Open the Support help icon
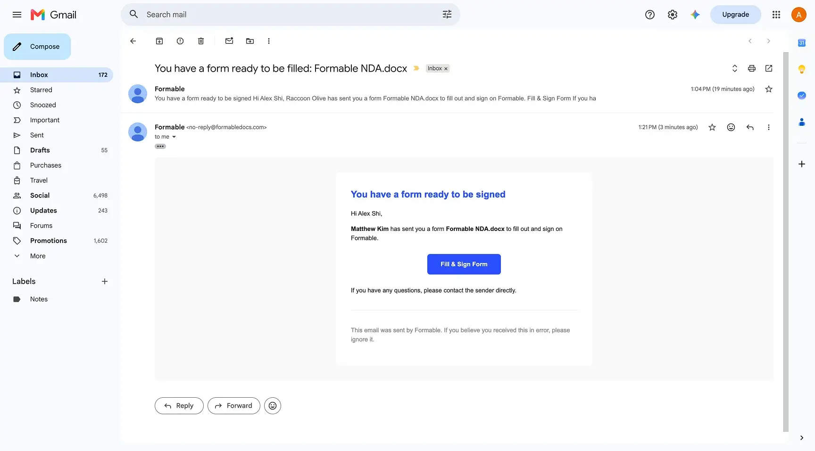Image resolution: width=815 pixels, height=451 pixels. click(x=650, y=15)
